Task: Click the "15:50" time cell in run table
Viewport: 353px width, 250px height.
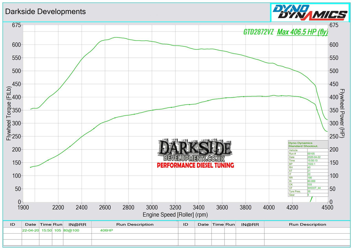Action: pyautogui.click(x=46, y=230)
